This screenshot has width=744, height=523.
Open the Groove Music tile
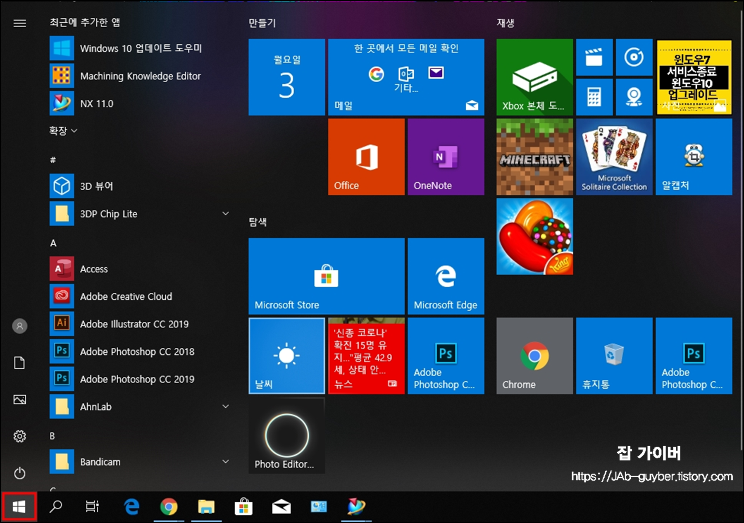click(634, 57)
